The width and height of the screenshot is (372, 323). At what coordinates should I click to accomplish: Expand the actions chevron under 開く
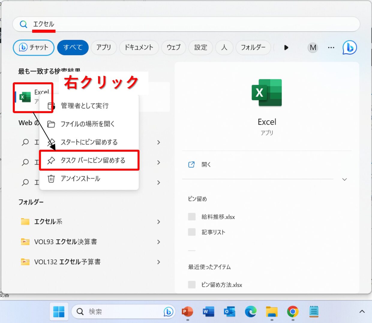coord(344,179)
